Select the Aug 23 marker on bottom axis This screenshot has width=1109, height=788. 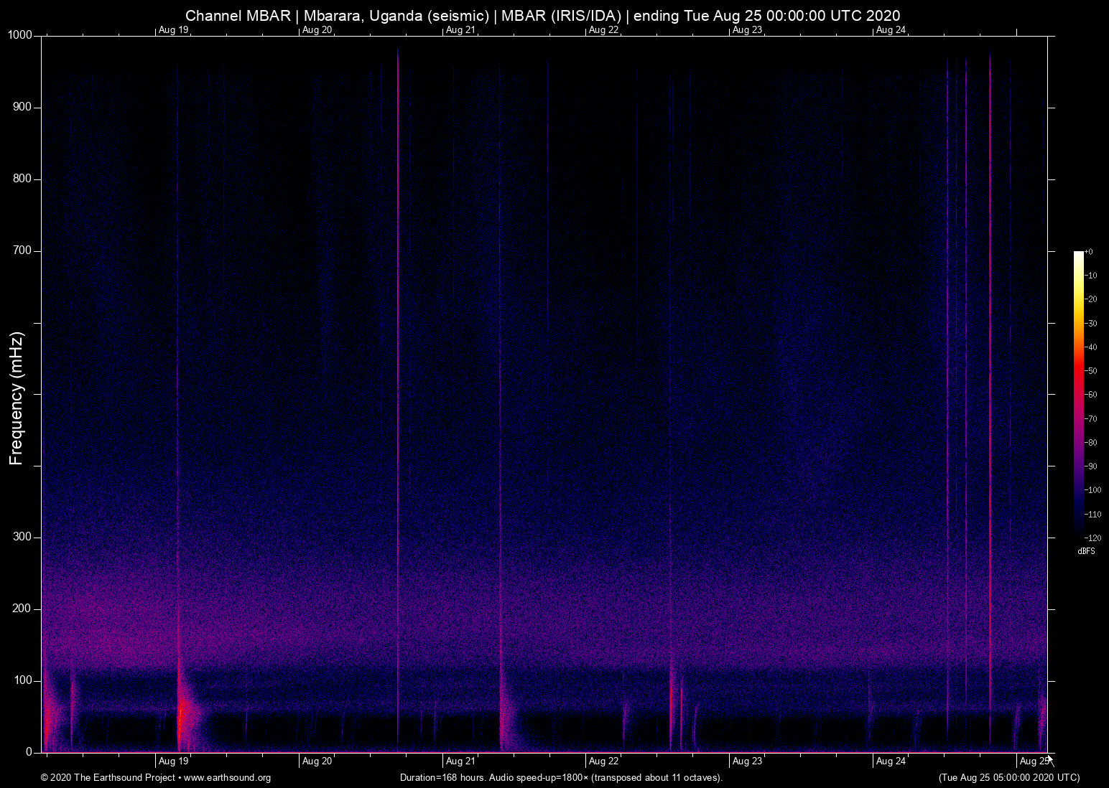[747, 761]
